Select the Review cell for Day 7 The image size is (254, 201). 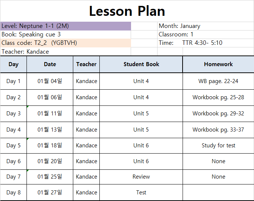tap(141, 177)
